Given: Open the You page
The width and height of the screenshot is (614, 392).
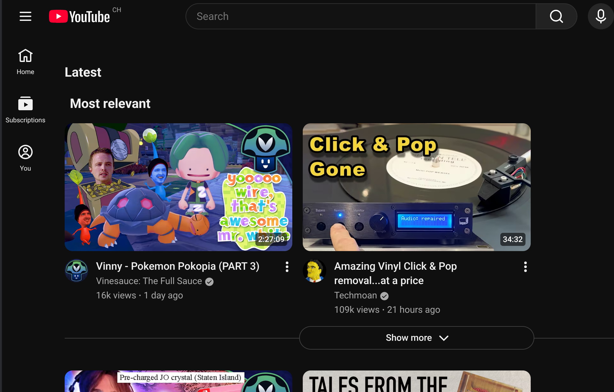Looking at the screenshot, I should click(x=25, y=158).
